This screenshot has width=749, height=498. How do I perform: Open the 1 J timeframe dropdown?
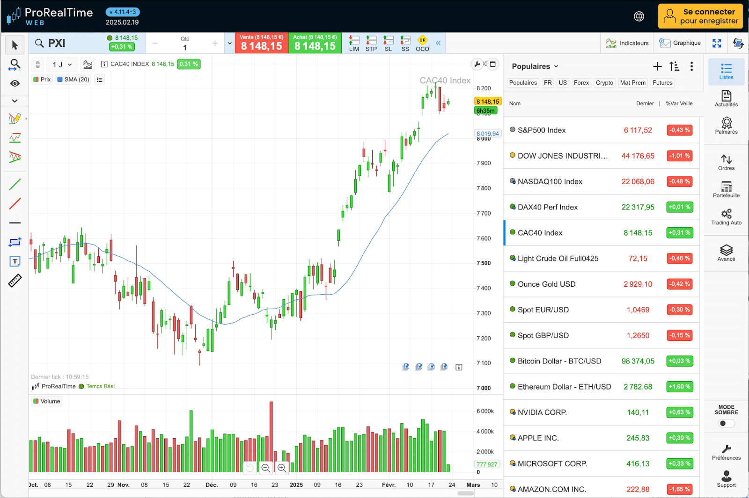pyautogui.click(x=62, y=65)
